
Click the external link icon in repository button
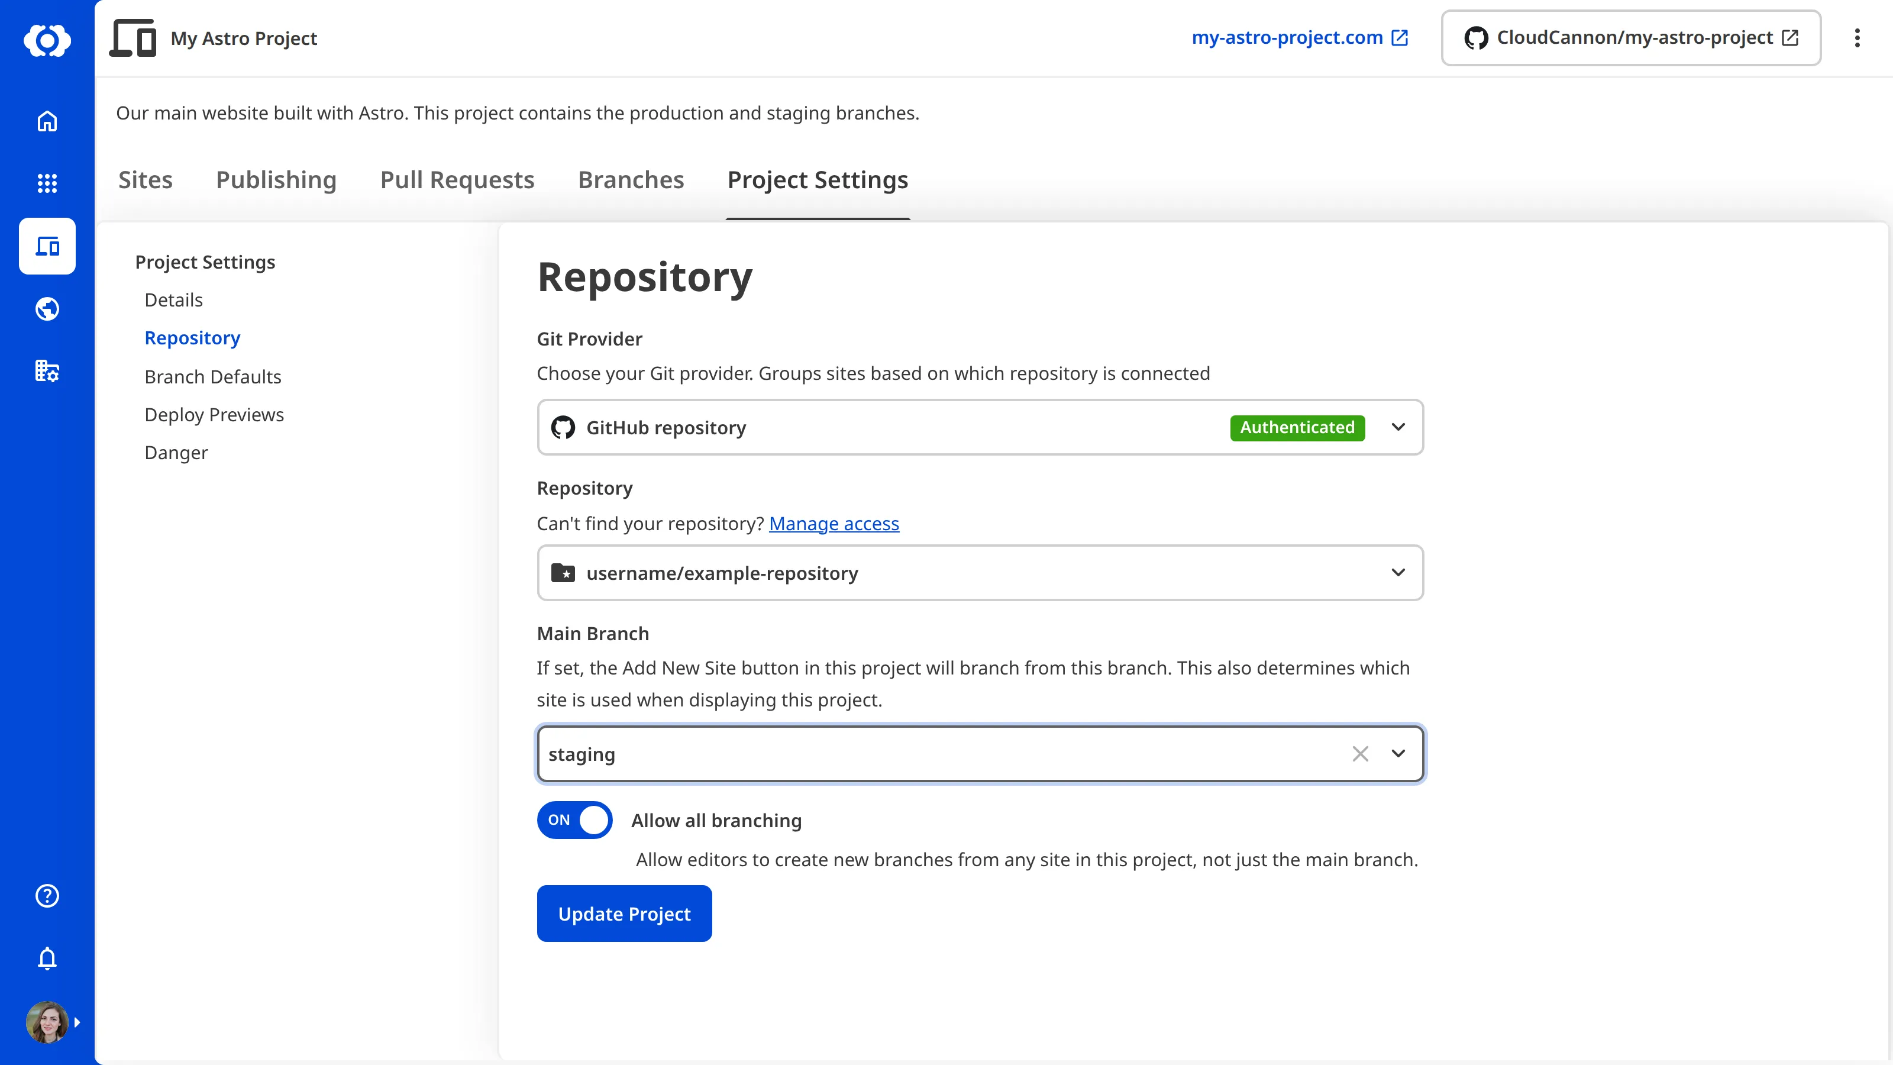[x=1791, y=37]
